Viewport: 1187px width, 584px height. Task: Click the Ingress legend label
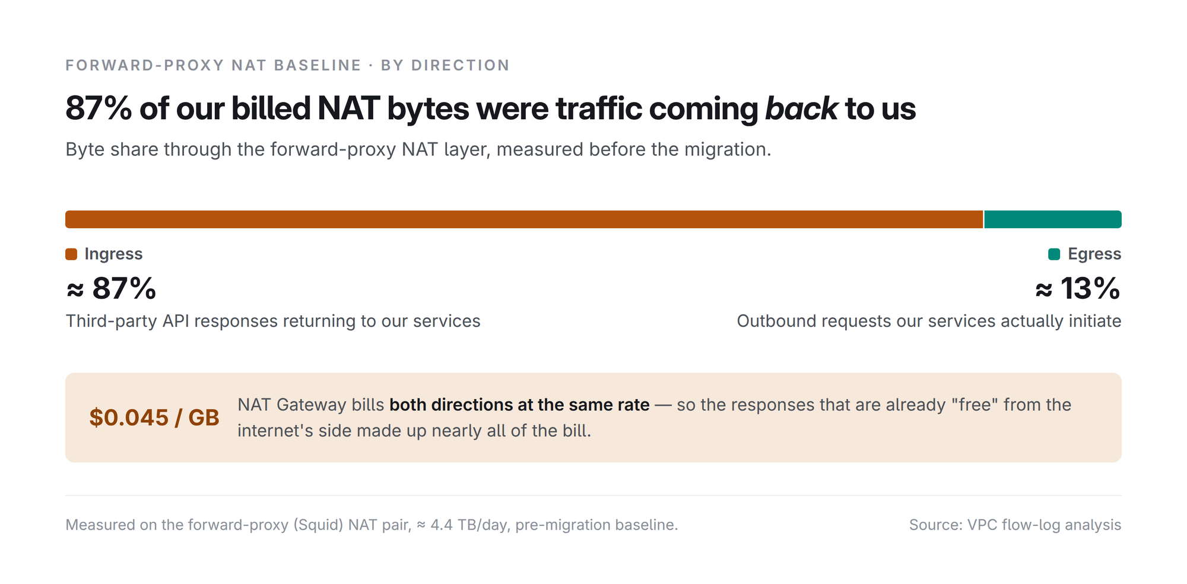(x=113, y=254)
